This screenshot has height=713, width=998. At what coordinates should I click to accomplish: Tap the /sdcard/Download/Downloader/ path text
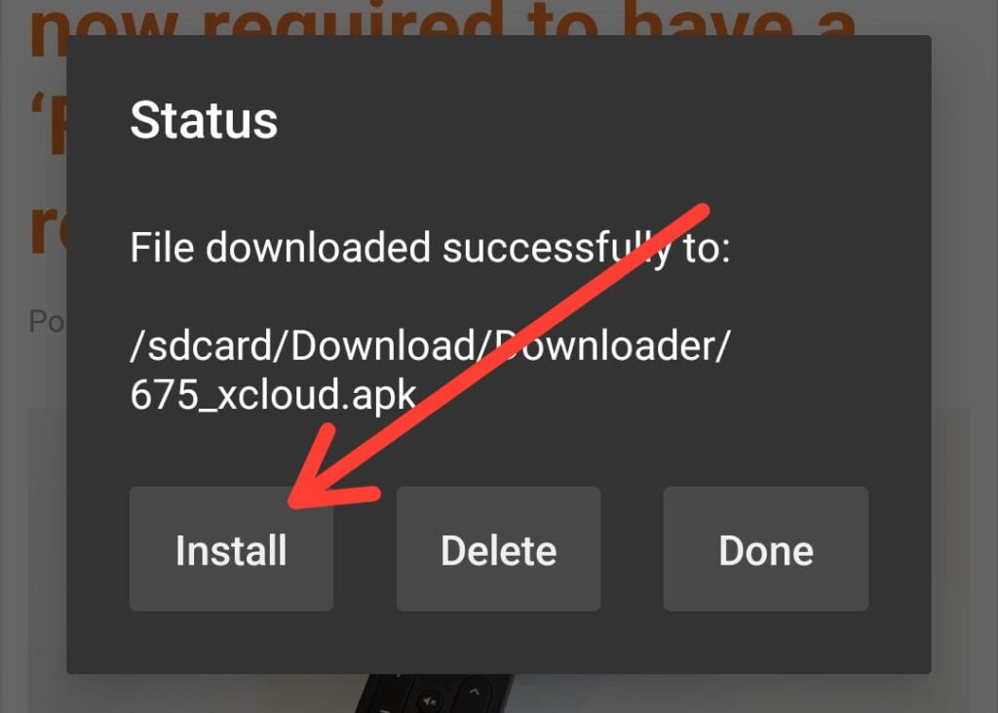coord(430,346)
